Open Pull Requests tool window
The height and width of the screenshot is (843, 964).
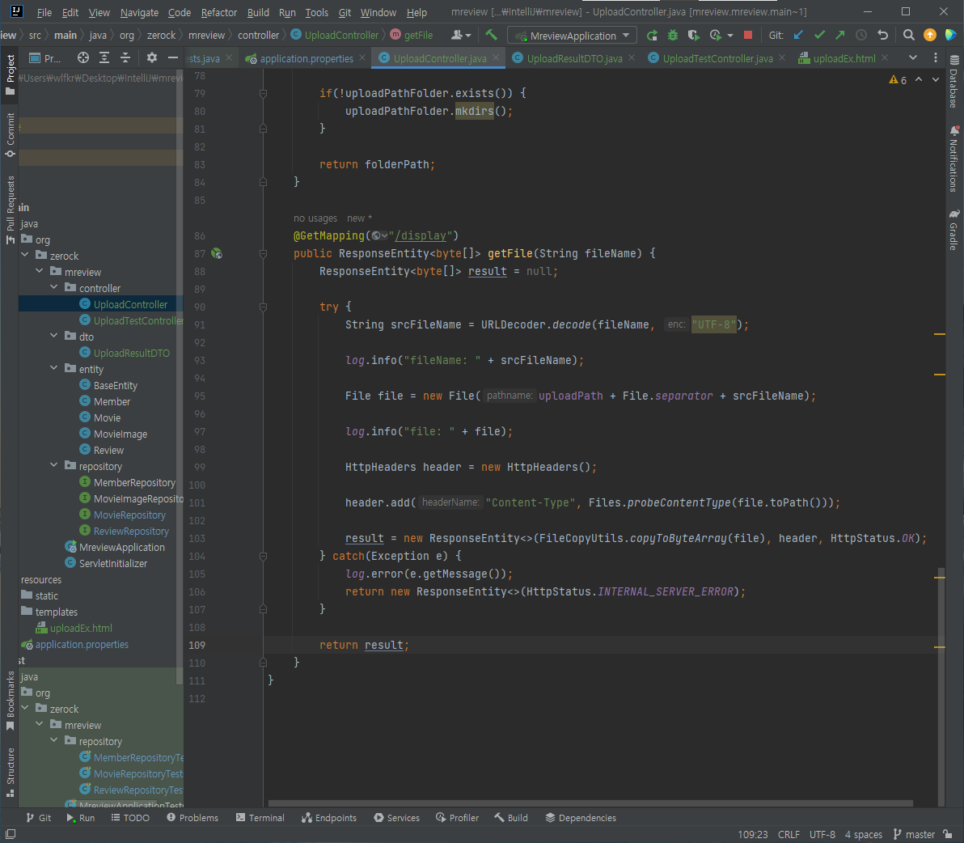click(10, 210)
